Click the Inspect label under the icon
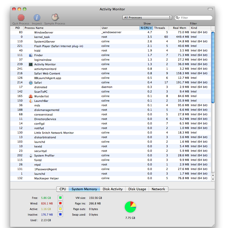This screenshot has height=228, width=225. [x=37, y=24]
